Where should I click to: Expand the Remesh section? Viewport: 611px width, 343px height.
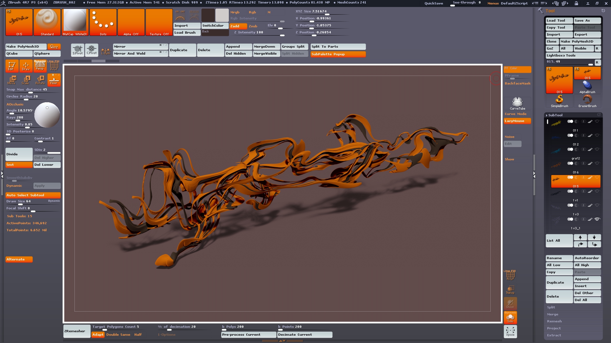554,321
